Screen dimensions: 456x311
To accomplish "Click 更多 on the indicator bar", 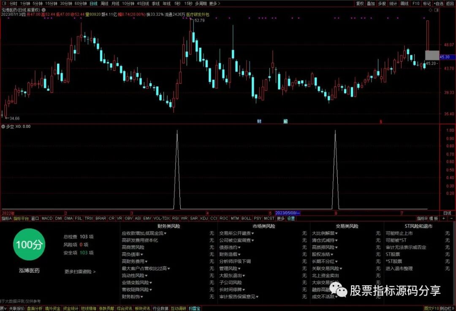I will 280,218.
